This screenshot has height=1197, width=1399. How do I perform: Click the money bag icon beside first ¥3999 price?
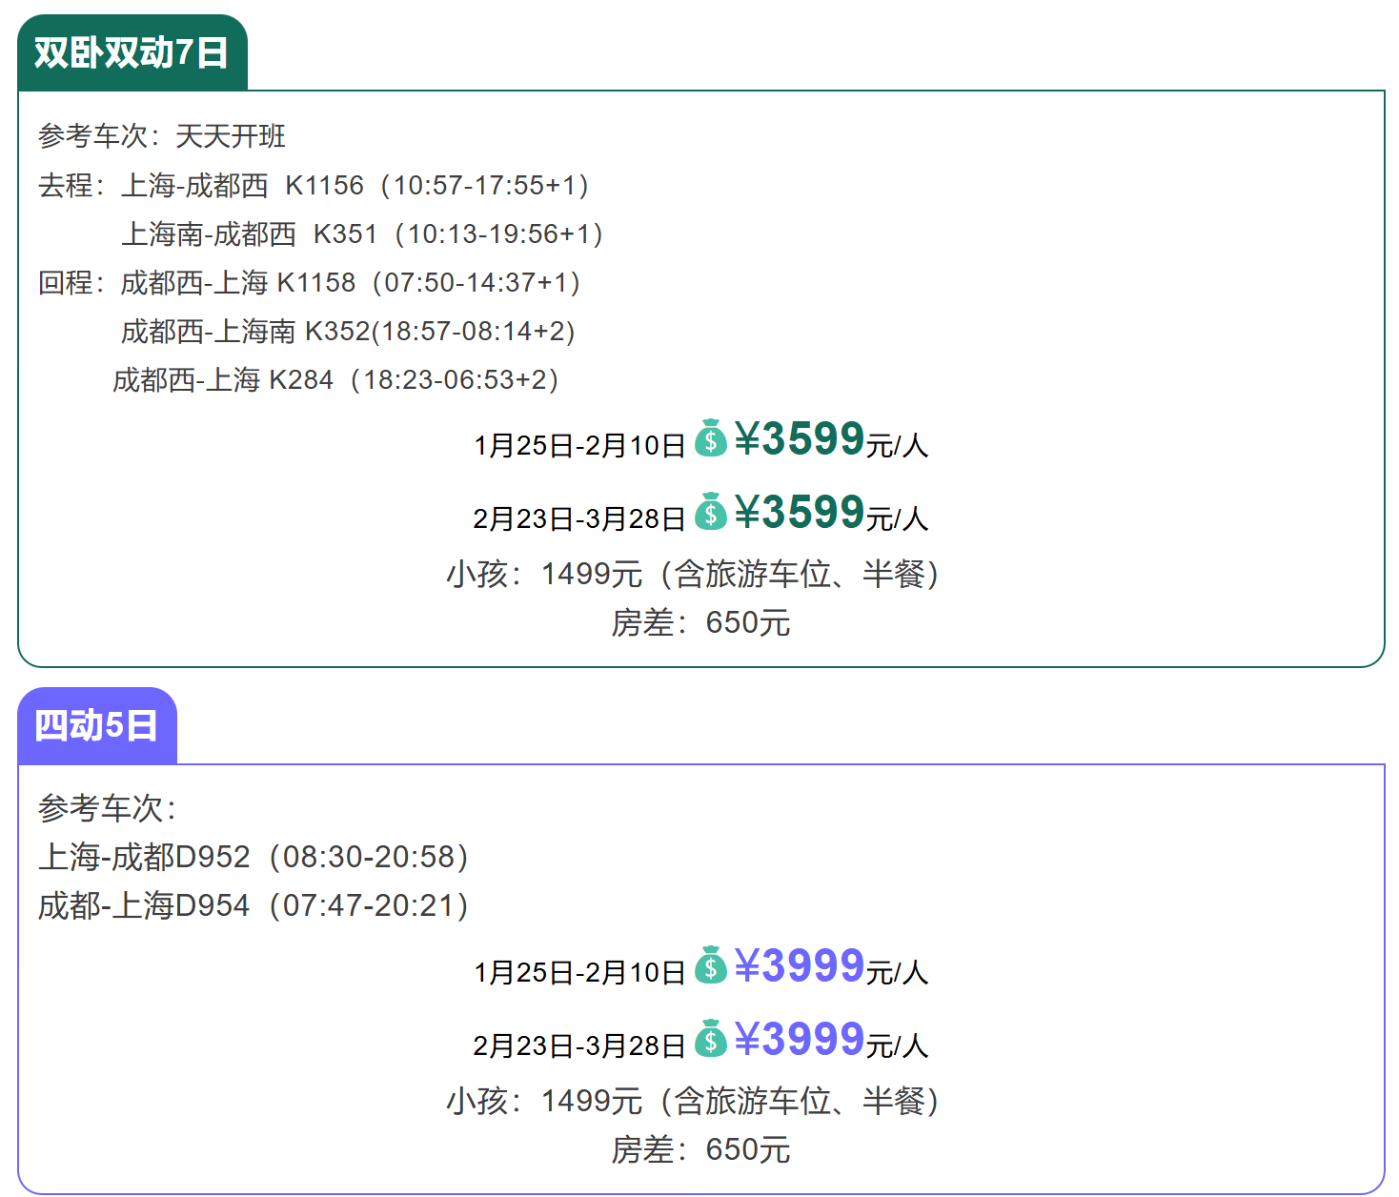[713, 969]
